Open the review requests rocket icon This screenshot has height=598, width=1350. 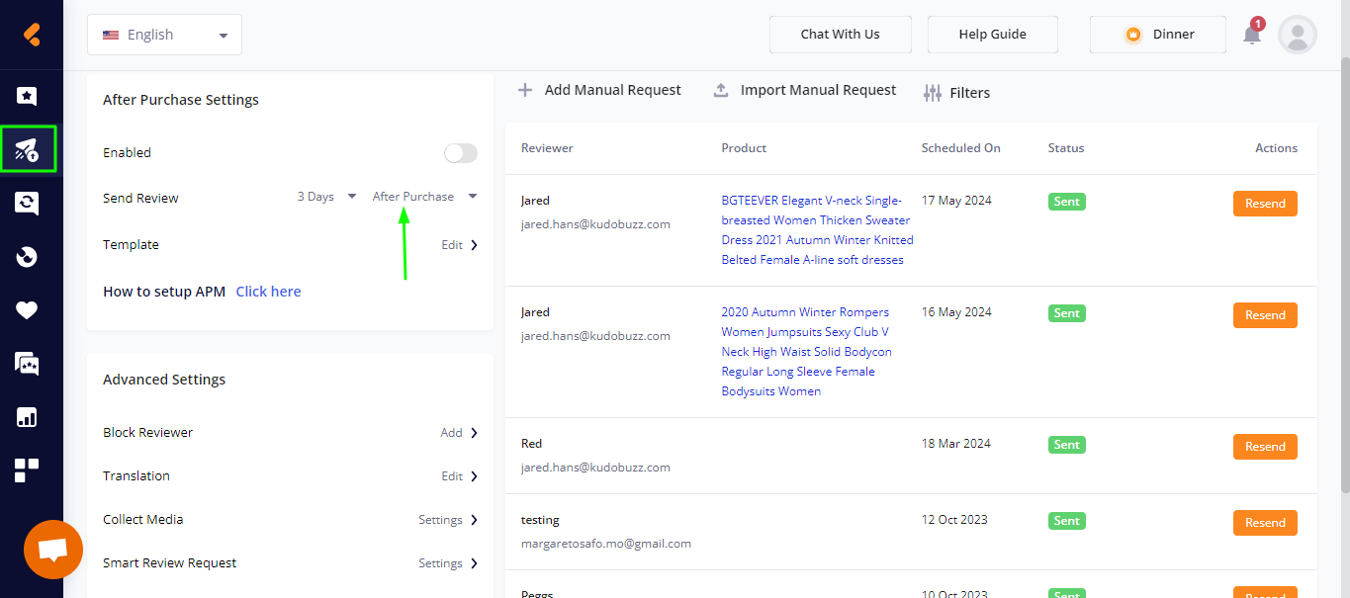(x=28, y=150)
